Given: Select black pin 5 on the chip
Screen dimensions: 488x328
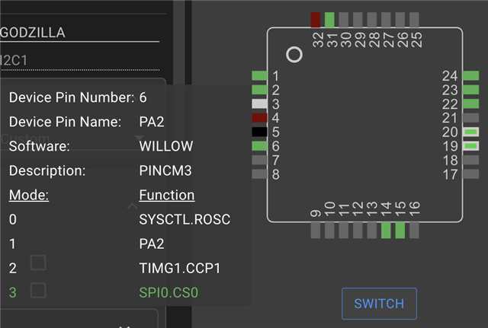Looking at the screenshot, I should (259, 132).
